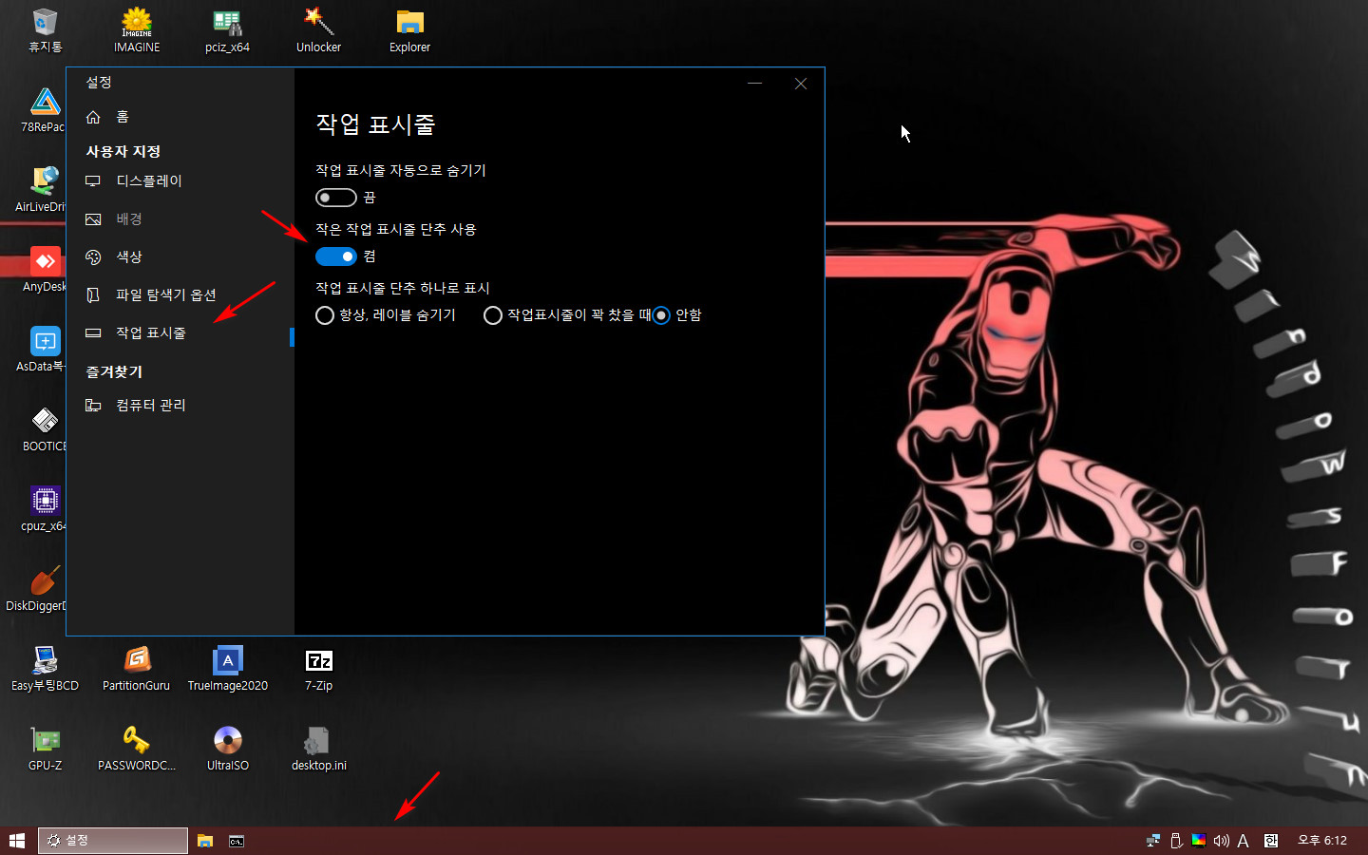The height and width of the screenshot is (855, 1368).
Task: Click clock 오후 6:12
Action: (1322, 841)
